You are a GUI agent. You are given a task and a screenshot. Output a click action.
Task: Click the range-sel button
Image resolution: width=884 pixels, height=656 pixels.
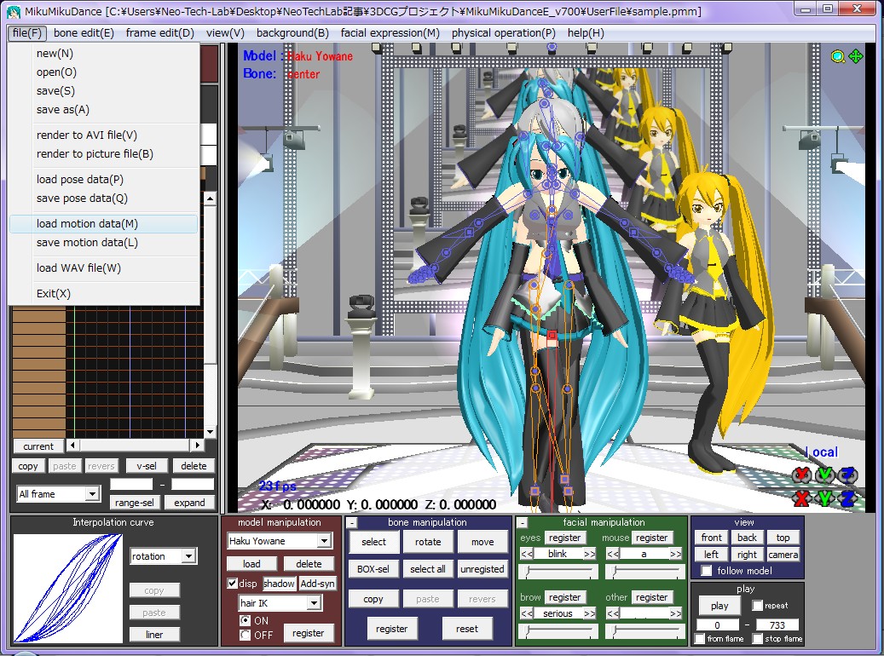click(x=134, y=502)
